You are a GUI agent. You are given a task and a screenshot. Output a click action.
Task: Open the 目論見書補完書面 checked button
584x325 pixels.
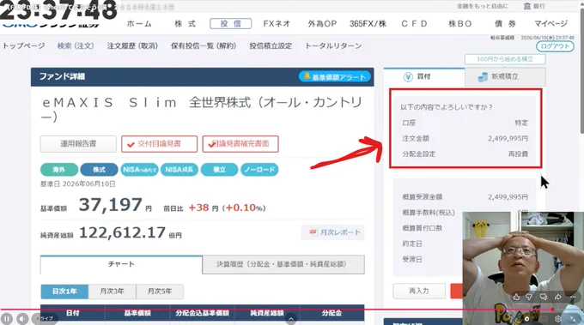240,144
